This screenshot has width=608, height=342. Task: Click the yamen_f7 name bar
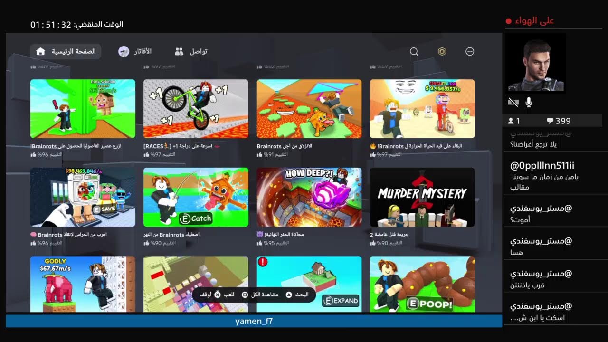click(254, 321)
